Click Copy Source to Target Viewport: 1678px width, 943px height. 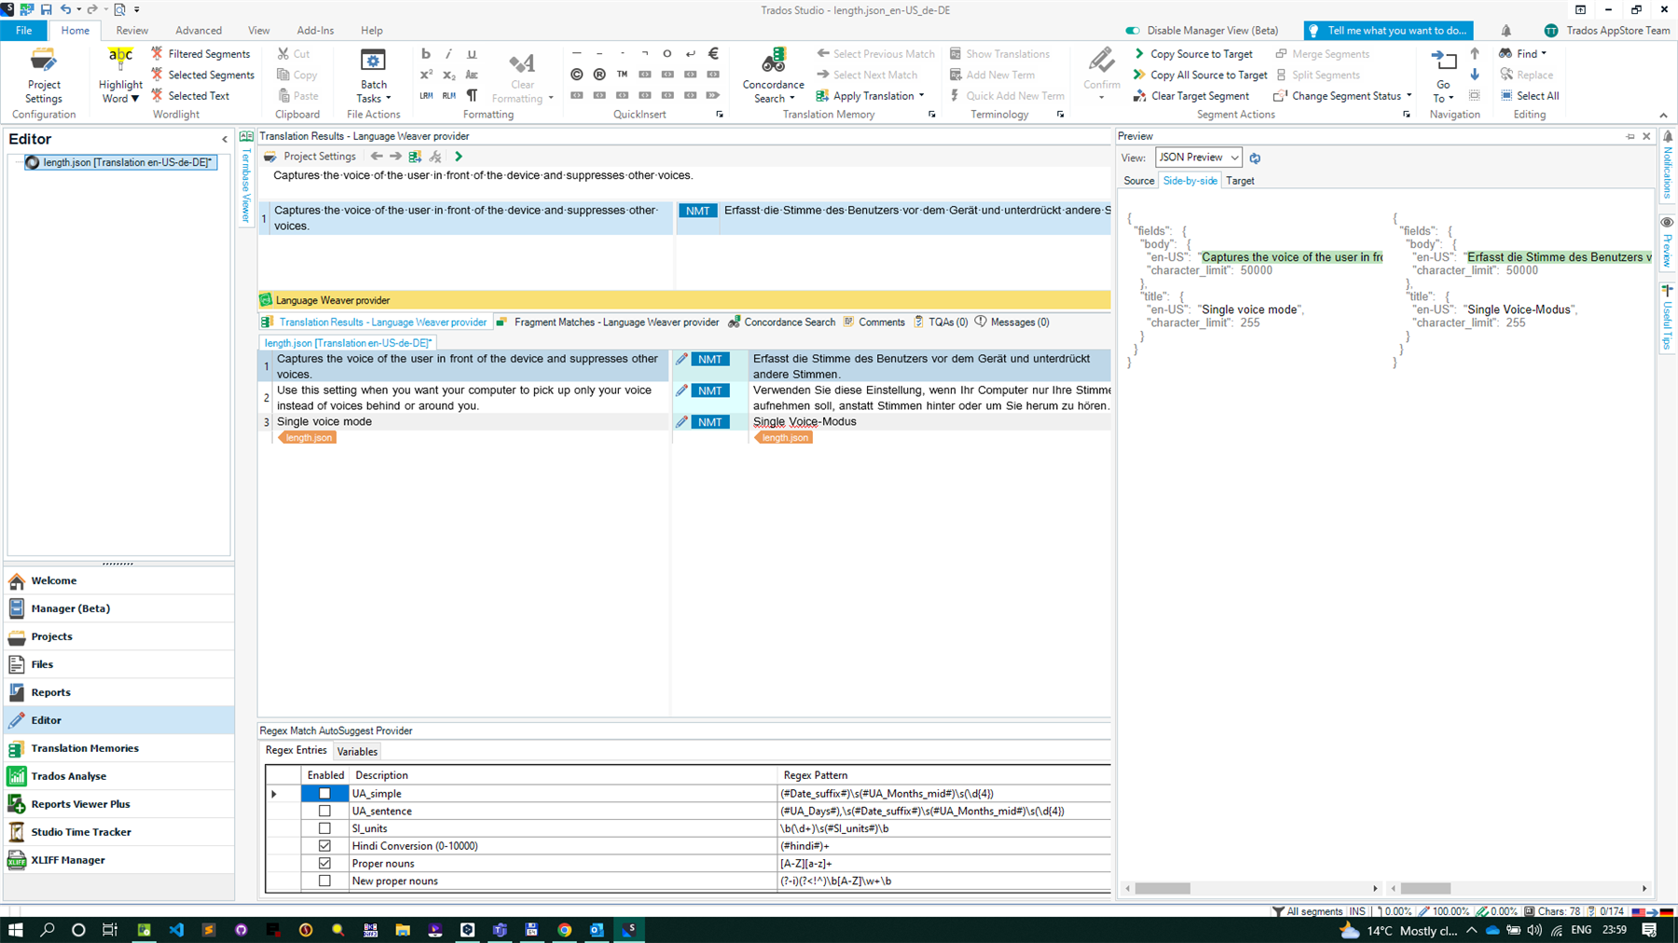pyautogui.click(x=1193, y=54)
